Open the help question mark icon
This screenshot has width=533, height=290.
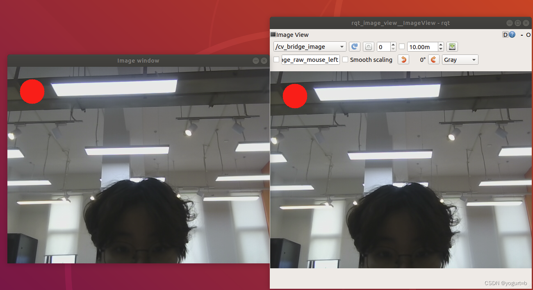[512, 35]
